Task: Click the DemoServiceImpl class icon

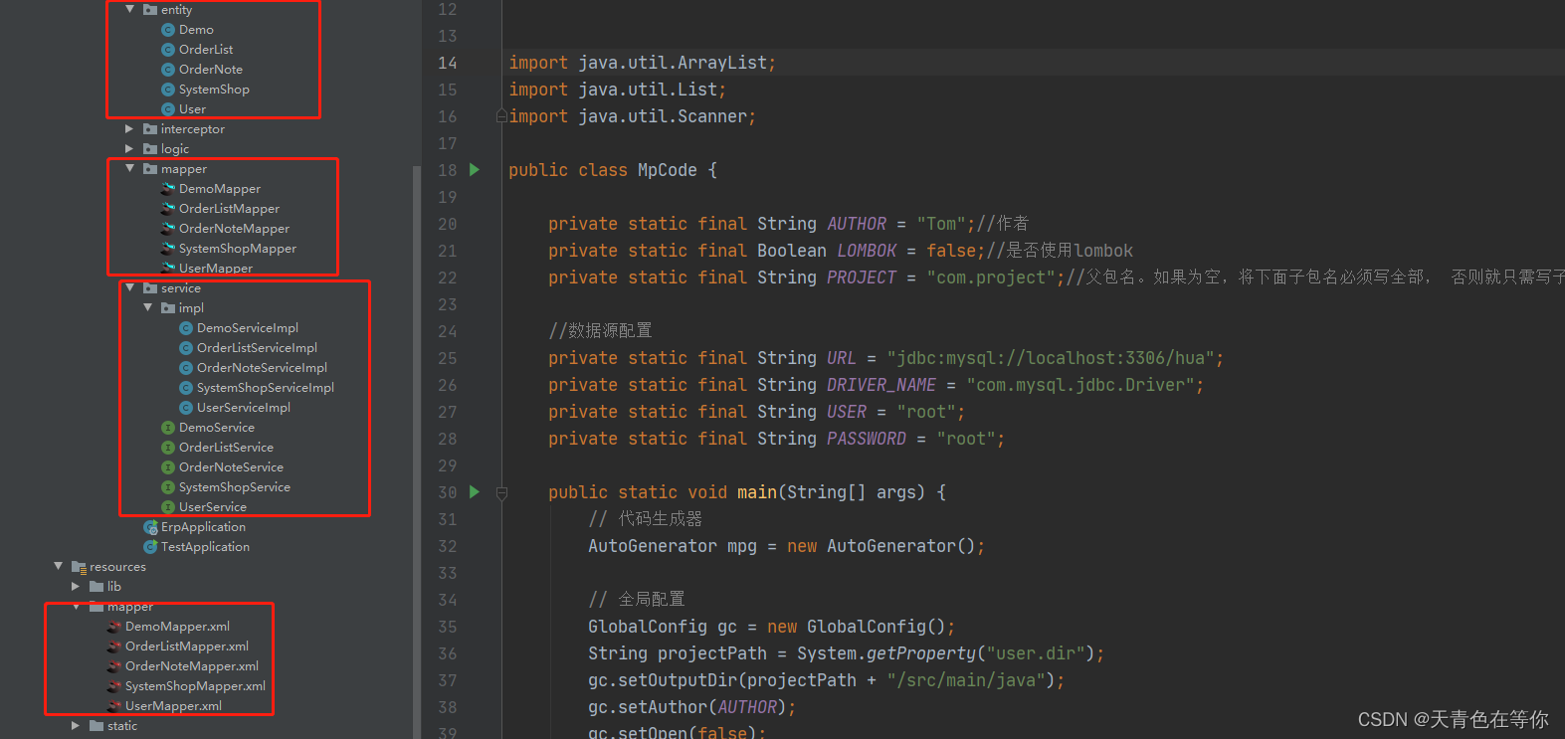Action: point(186,328)
